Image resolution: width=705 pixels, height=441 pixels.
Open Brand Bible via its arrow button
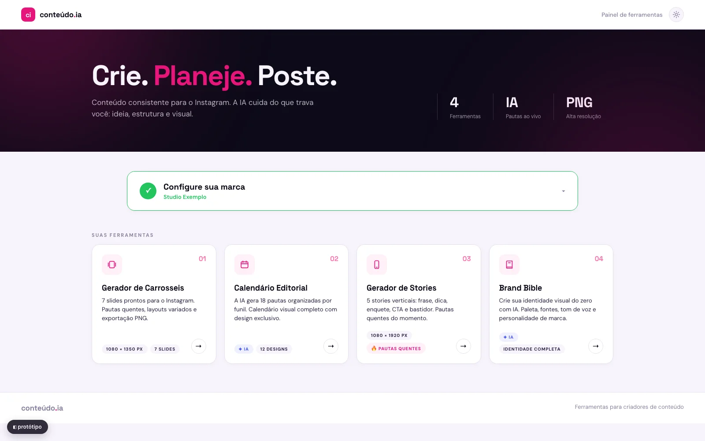click(x=596, y=346)
